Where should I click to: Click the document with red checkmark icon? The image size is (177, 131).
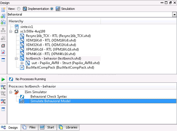point(3,52)
